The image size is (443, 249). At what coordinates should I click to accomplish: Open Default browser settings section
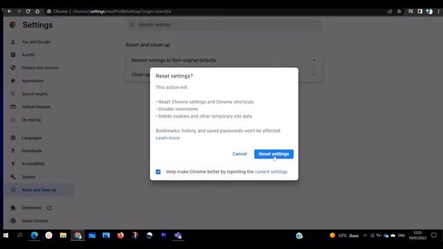tap(36, 107)
